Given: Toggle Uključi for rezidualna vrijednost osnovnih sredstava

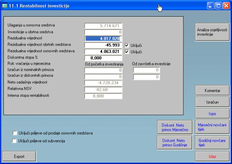Looking at the screenshot, I should [127, 52].
